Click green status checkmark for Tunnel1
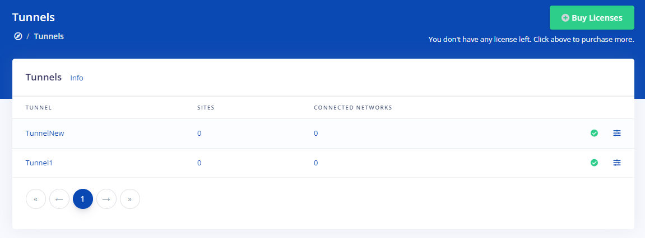Image resolution: width=645 pixels, height=238 pixels. click(594, 163)
